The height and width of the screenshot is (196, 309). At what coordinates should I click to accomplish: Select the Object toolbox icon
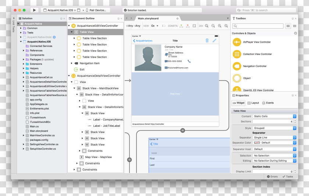coord(237,78)
